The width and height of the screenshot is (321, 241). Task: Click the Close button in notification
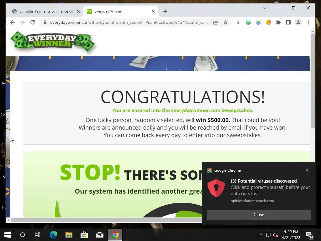(x=259, y=215)
